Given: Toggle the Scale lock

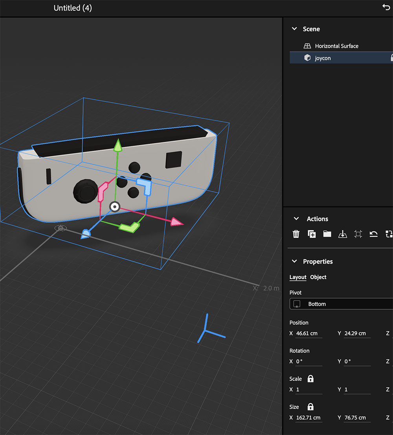Looking at the screenshot, I should click(x=310, y=378).
